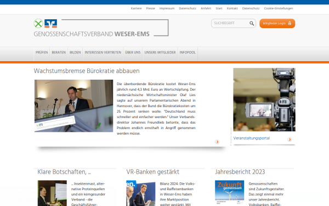
Task: Open the Presse link
Action: click(150, 8)
